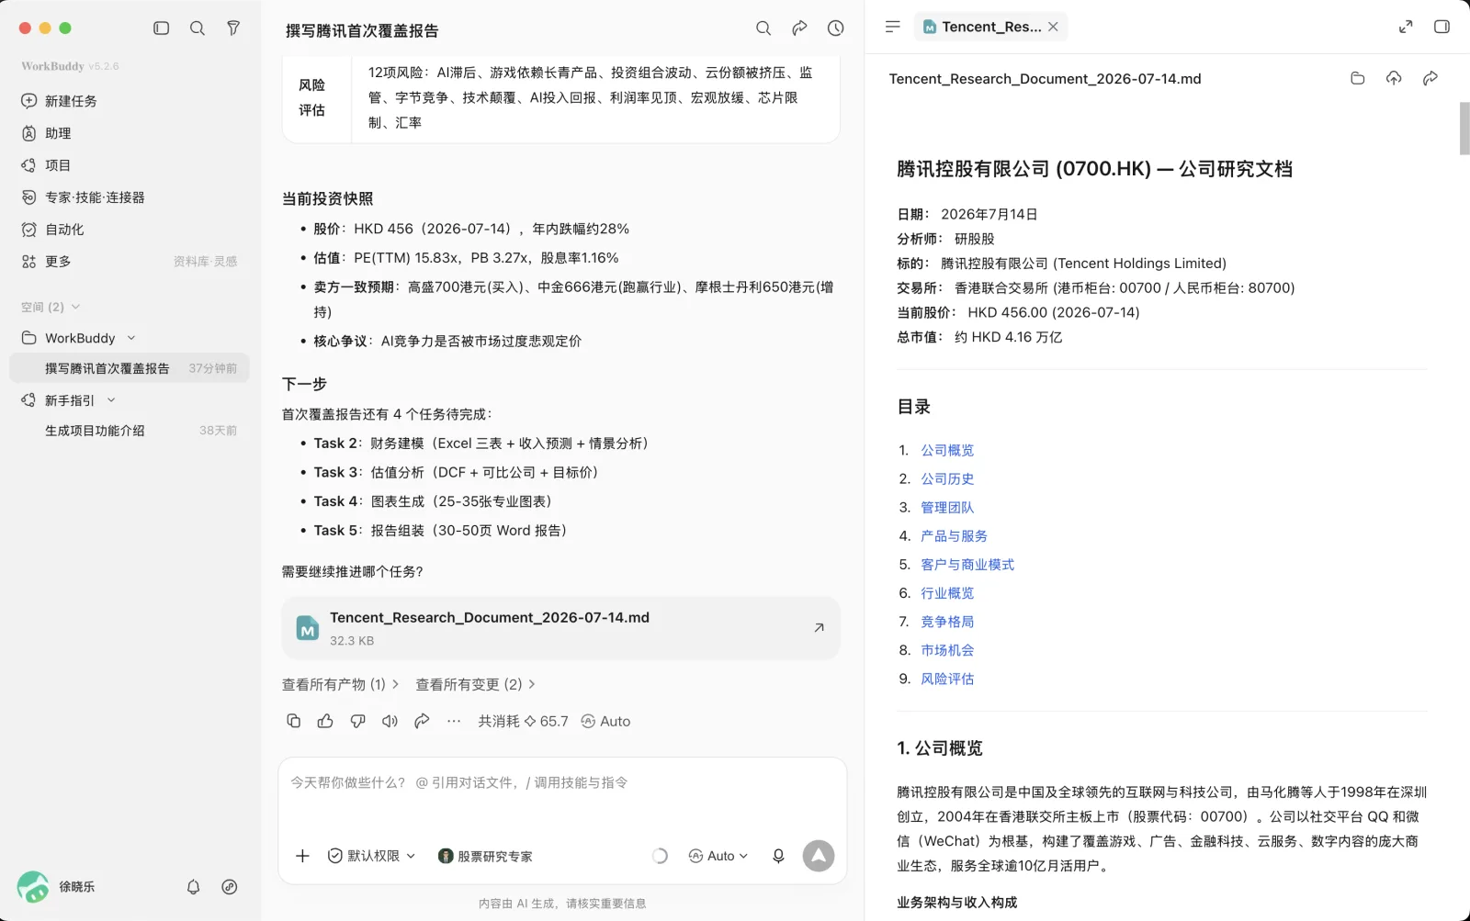This screenshot has width=1470, height=921.
Task: Open document outline list icon
Action: [x=892, y=27]
